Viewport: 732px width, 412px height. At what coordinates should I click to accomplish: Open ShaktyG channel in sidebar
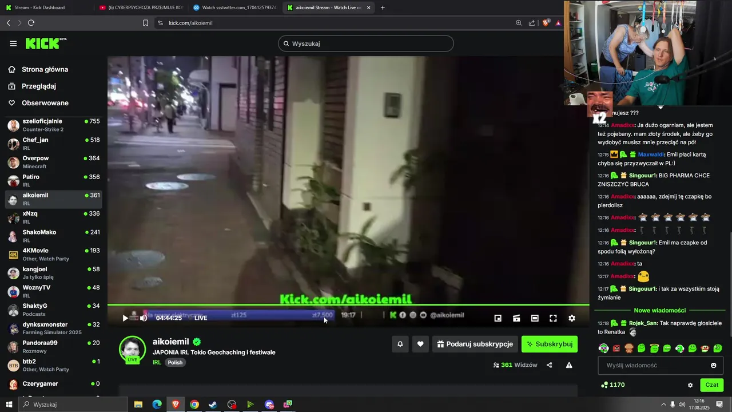[x=54, y=310]
